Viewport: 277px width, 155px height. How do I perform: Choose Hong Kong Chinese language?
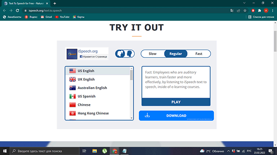coord(98,113)
